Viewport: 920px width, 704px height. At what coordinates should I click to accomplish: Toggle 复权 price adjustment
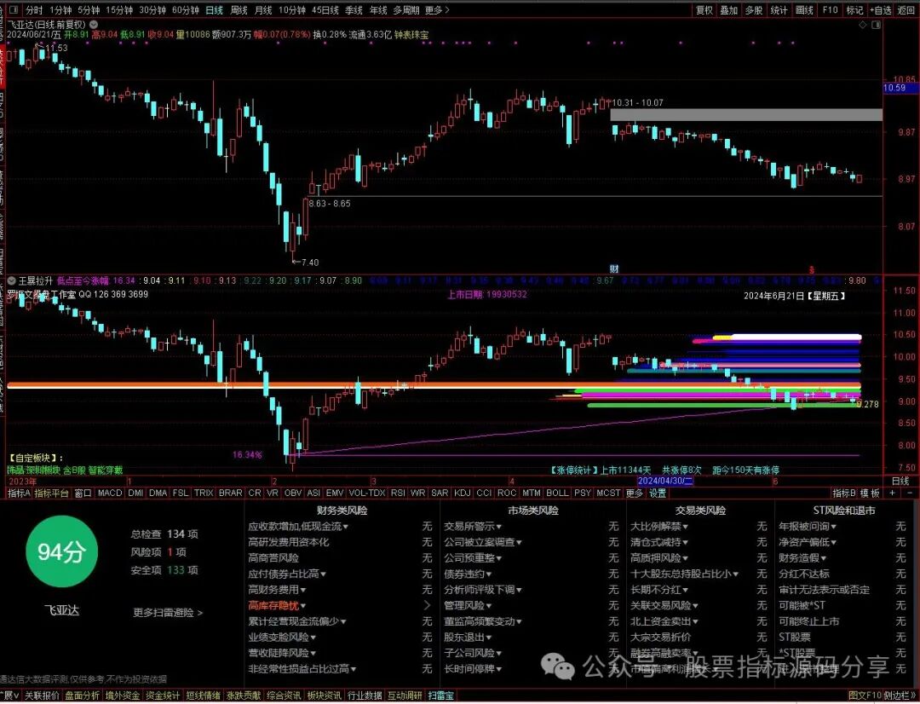(x=704, y=10)
